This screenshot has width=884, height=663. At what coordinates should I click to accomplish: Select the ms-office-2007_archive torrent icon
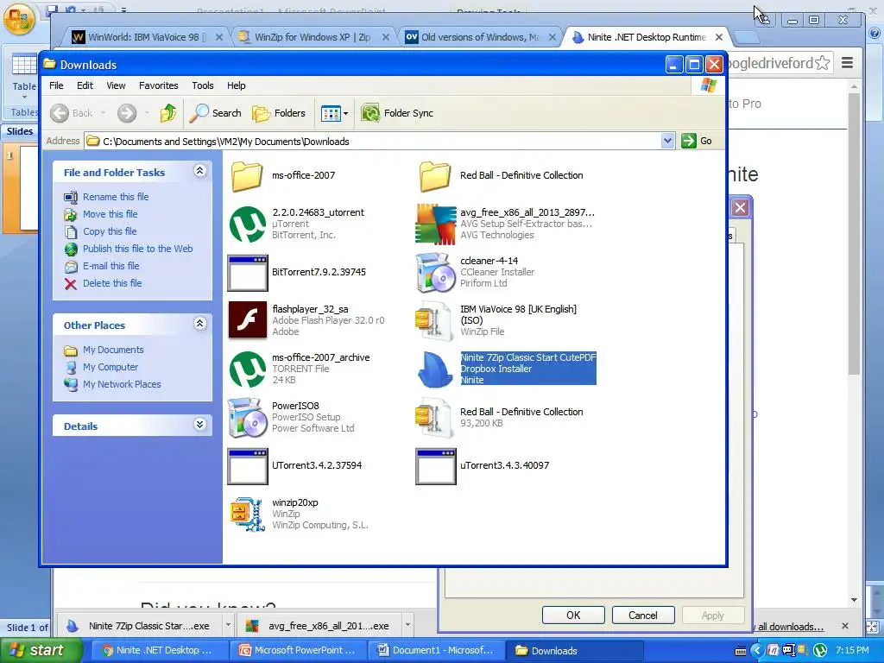coord(248,369)
